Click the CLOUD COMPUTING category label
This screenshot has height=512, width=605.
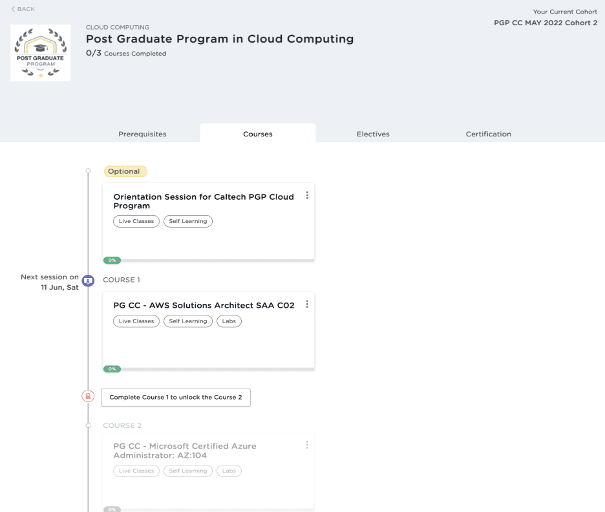[118, 27]
